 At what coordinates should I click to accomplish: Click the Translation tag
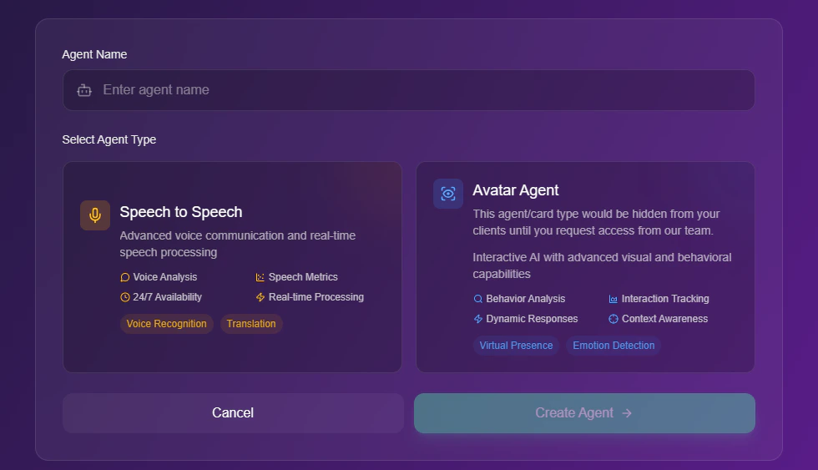pyautogui.click(x=251, y=324)
